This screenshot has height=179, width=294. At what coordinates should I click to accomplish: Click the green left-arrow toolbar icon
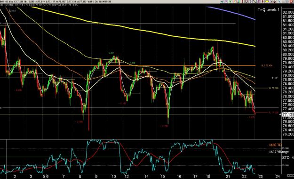click(x=222, y=1)
